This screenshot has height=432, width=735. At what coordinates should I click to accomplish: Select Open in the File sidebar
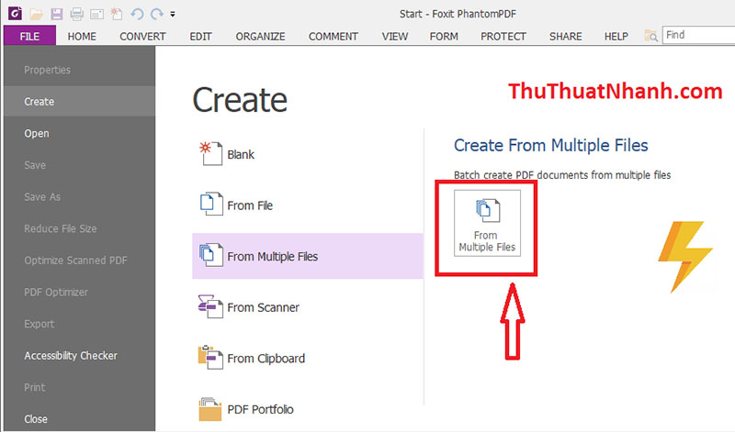coord(79,133)
